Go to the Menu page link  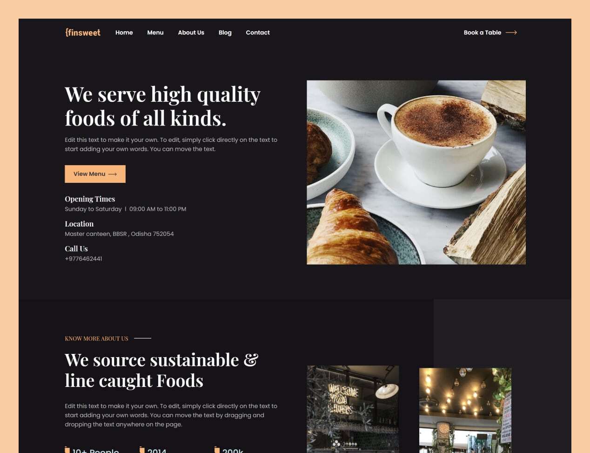(155, 33)
